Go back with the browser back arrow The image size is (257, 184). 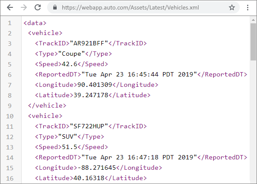point(10,7)
